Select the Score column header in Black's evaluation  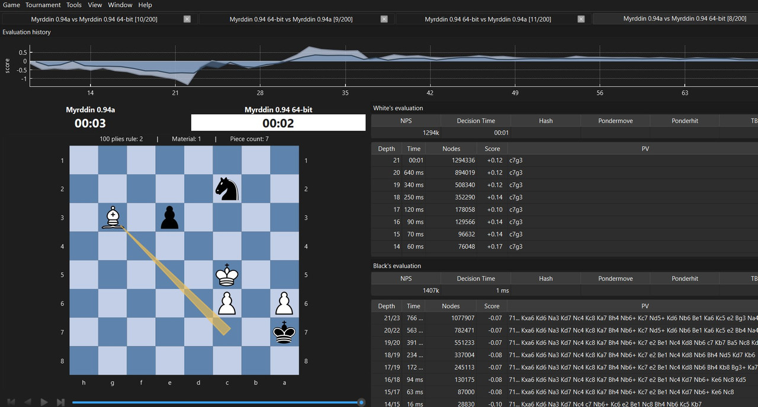point(492,306)
